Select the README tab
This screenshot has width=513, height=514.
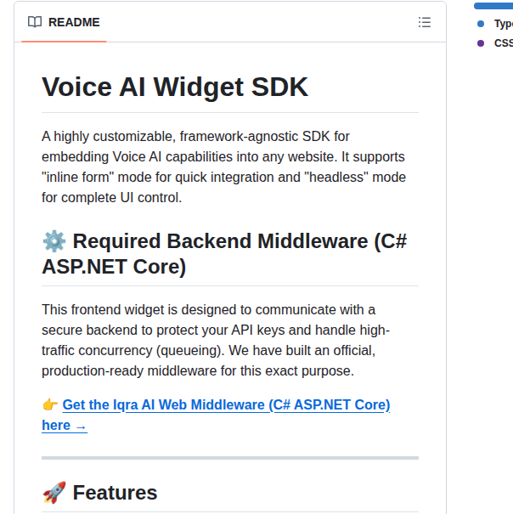pos(64,22)
